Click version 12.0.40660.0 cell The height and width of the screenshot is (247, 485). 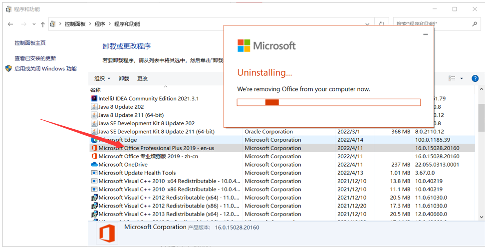[431, 214]
